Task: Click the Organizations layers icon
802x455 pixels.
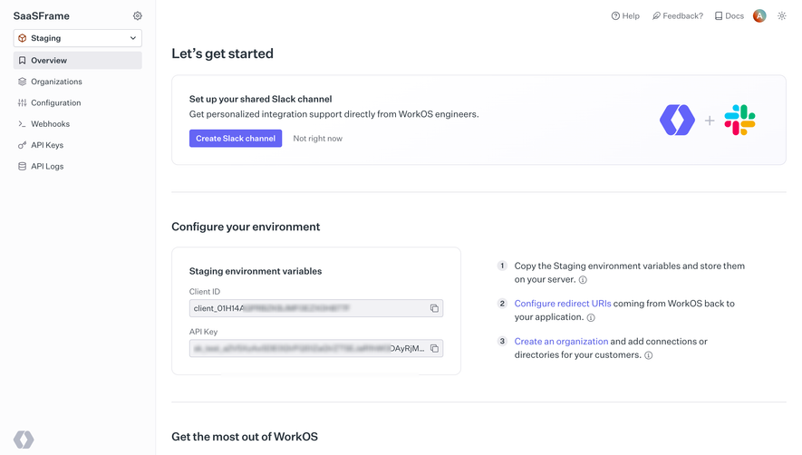Action: coord(22,82)
